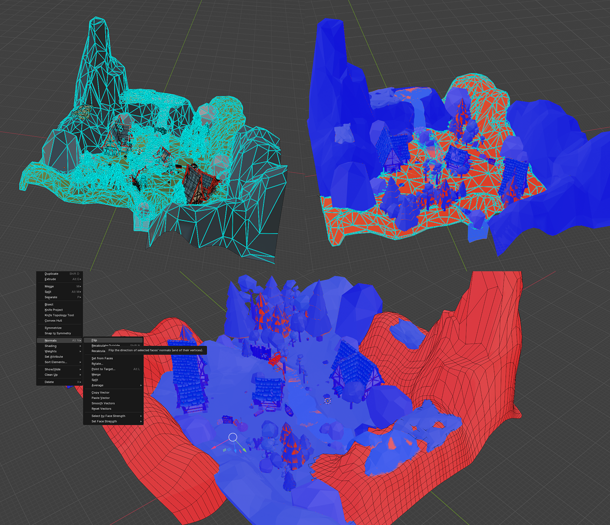Expand the Select by Face Strength submenu
This screenshot has height=525, width=610.
[x=107, y=416]
